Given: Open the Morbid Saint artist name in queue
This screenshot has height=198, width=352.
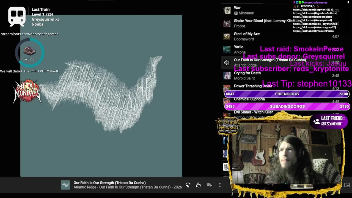Looking at the screenshot, I should click(244, 78).
